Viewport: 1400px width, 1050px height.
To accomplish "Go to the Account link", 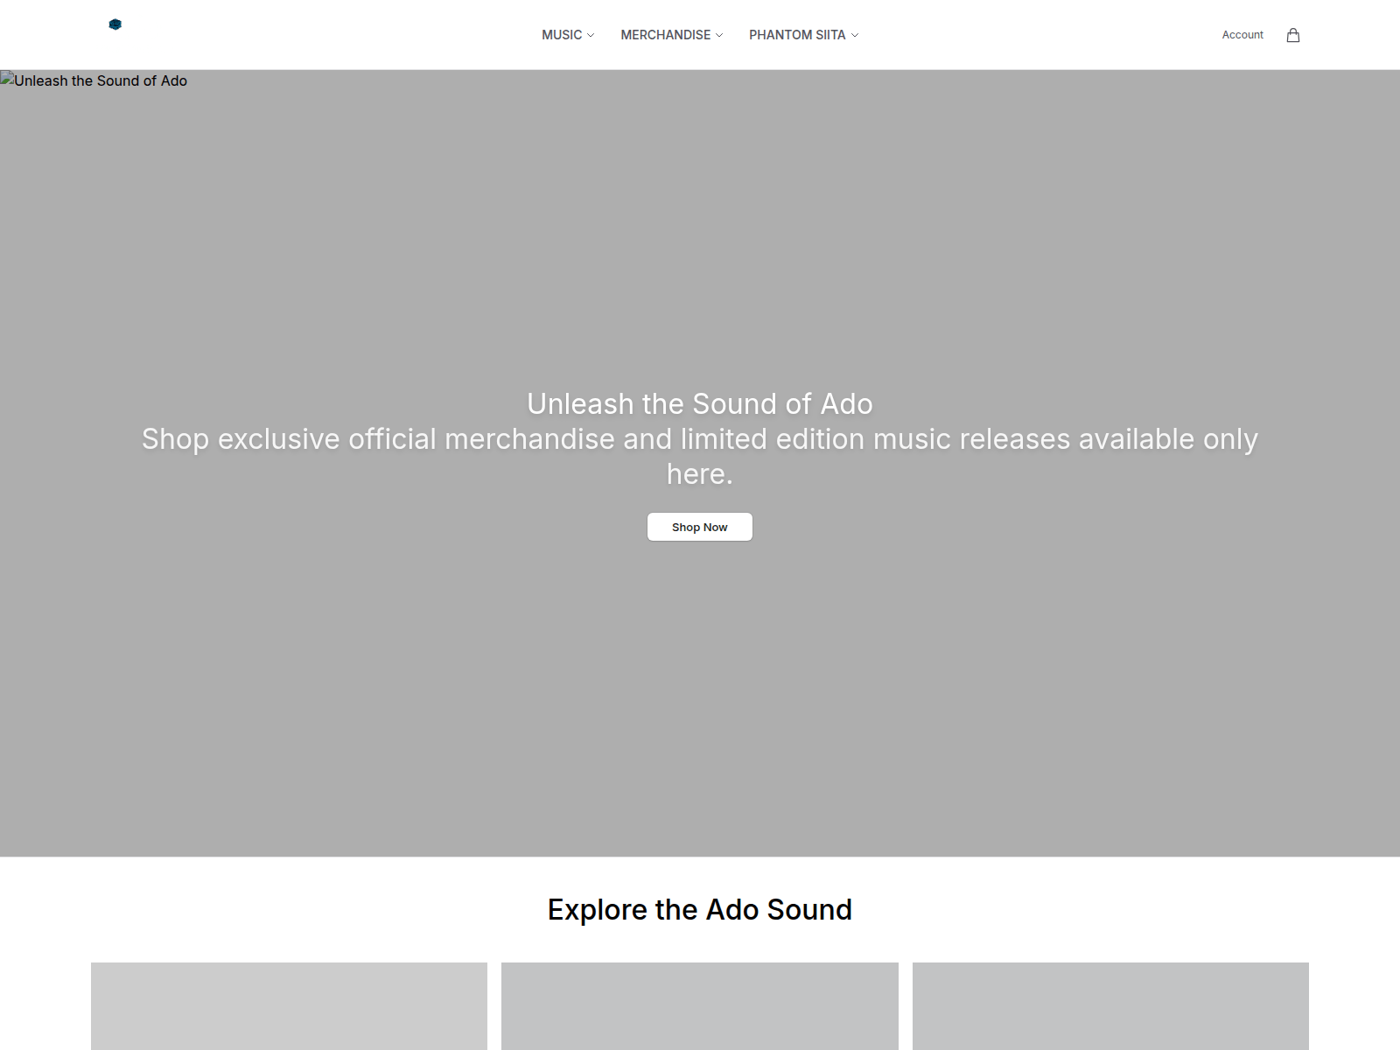I will [1242, 35].
